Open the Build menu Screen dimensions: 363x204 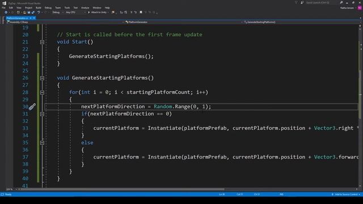tap(39, 7)
